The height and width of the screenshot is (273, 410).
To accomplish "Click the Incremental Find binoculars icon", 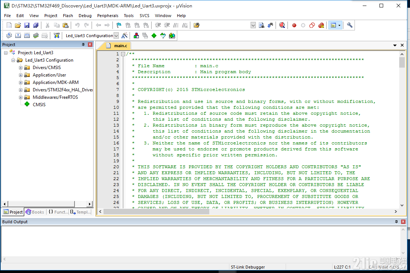I will [270, 25].
